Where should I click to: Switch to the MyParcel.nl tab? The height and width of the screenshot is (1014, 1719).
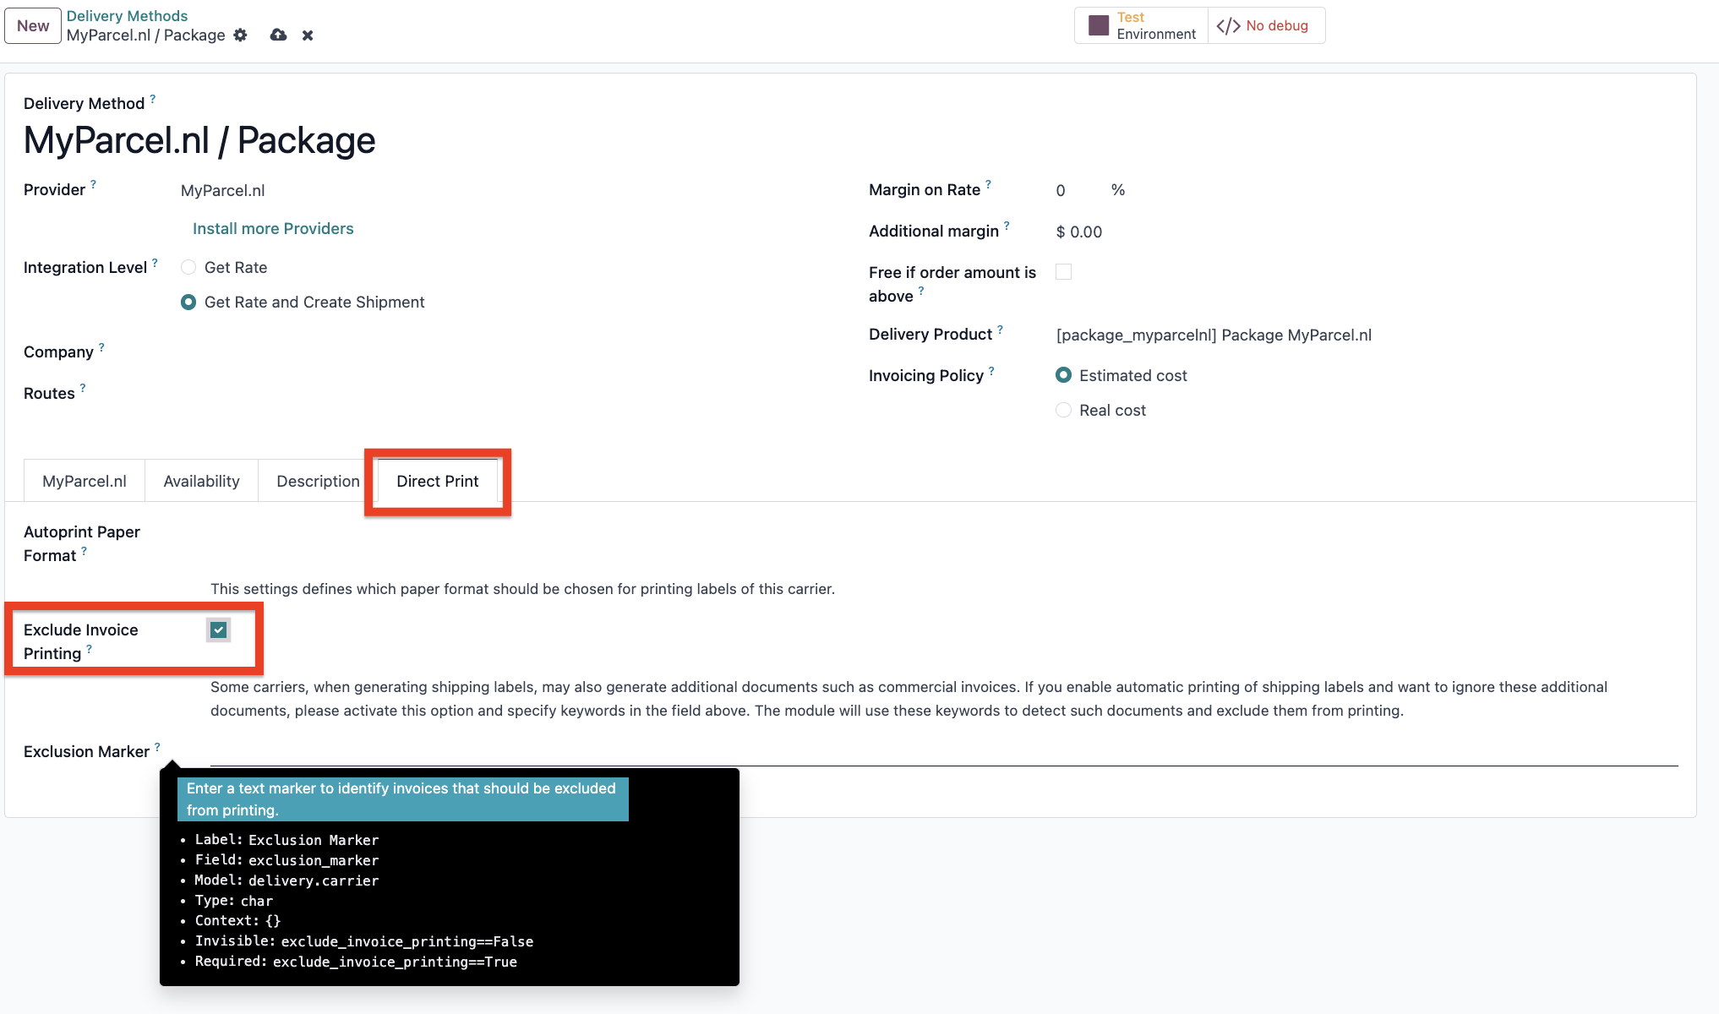(x=85, y=482)
